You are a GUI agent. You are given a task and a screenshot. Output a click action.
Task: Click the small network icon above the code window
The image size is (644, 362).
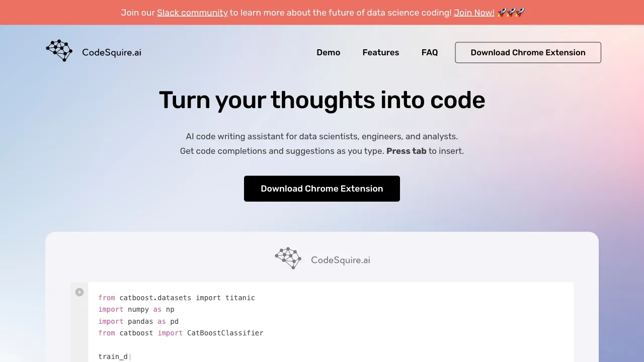[x=288, y=258]
